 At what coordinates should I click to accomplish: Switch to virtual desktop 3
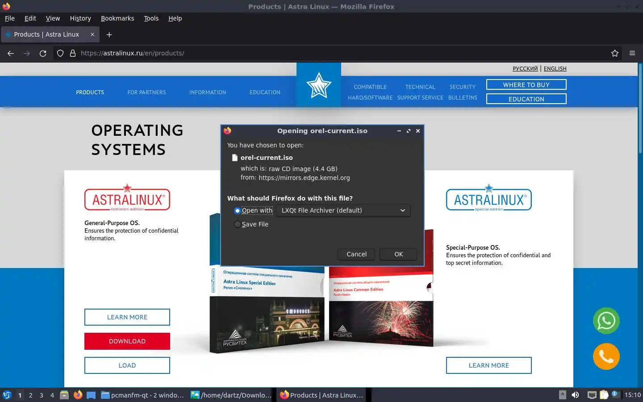point(42,395)
